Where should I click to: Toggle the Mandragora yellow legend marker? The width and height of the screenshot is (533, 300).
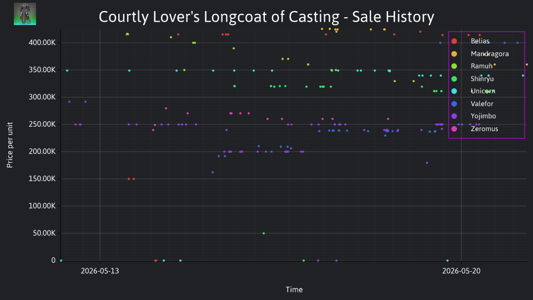pyautogui.click(x=454, y=54)
